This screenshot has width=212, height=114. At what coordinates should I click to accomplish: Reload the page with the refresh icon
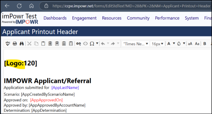[x=19, y=6]
